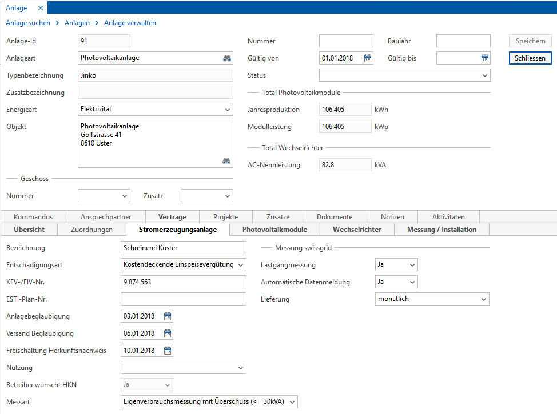Viewport: 557px width, 414px height.
Task: Select the Zusätze tab
Action: pos(278,217)
